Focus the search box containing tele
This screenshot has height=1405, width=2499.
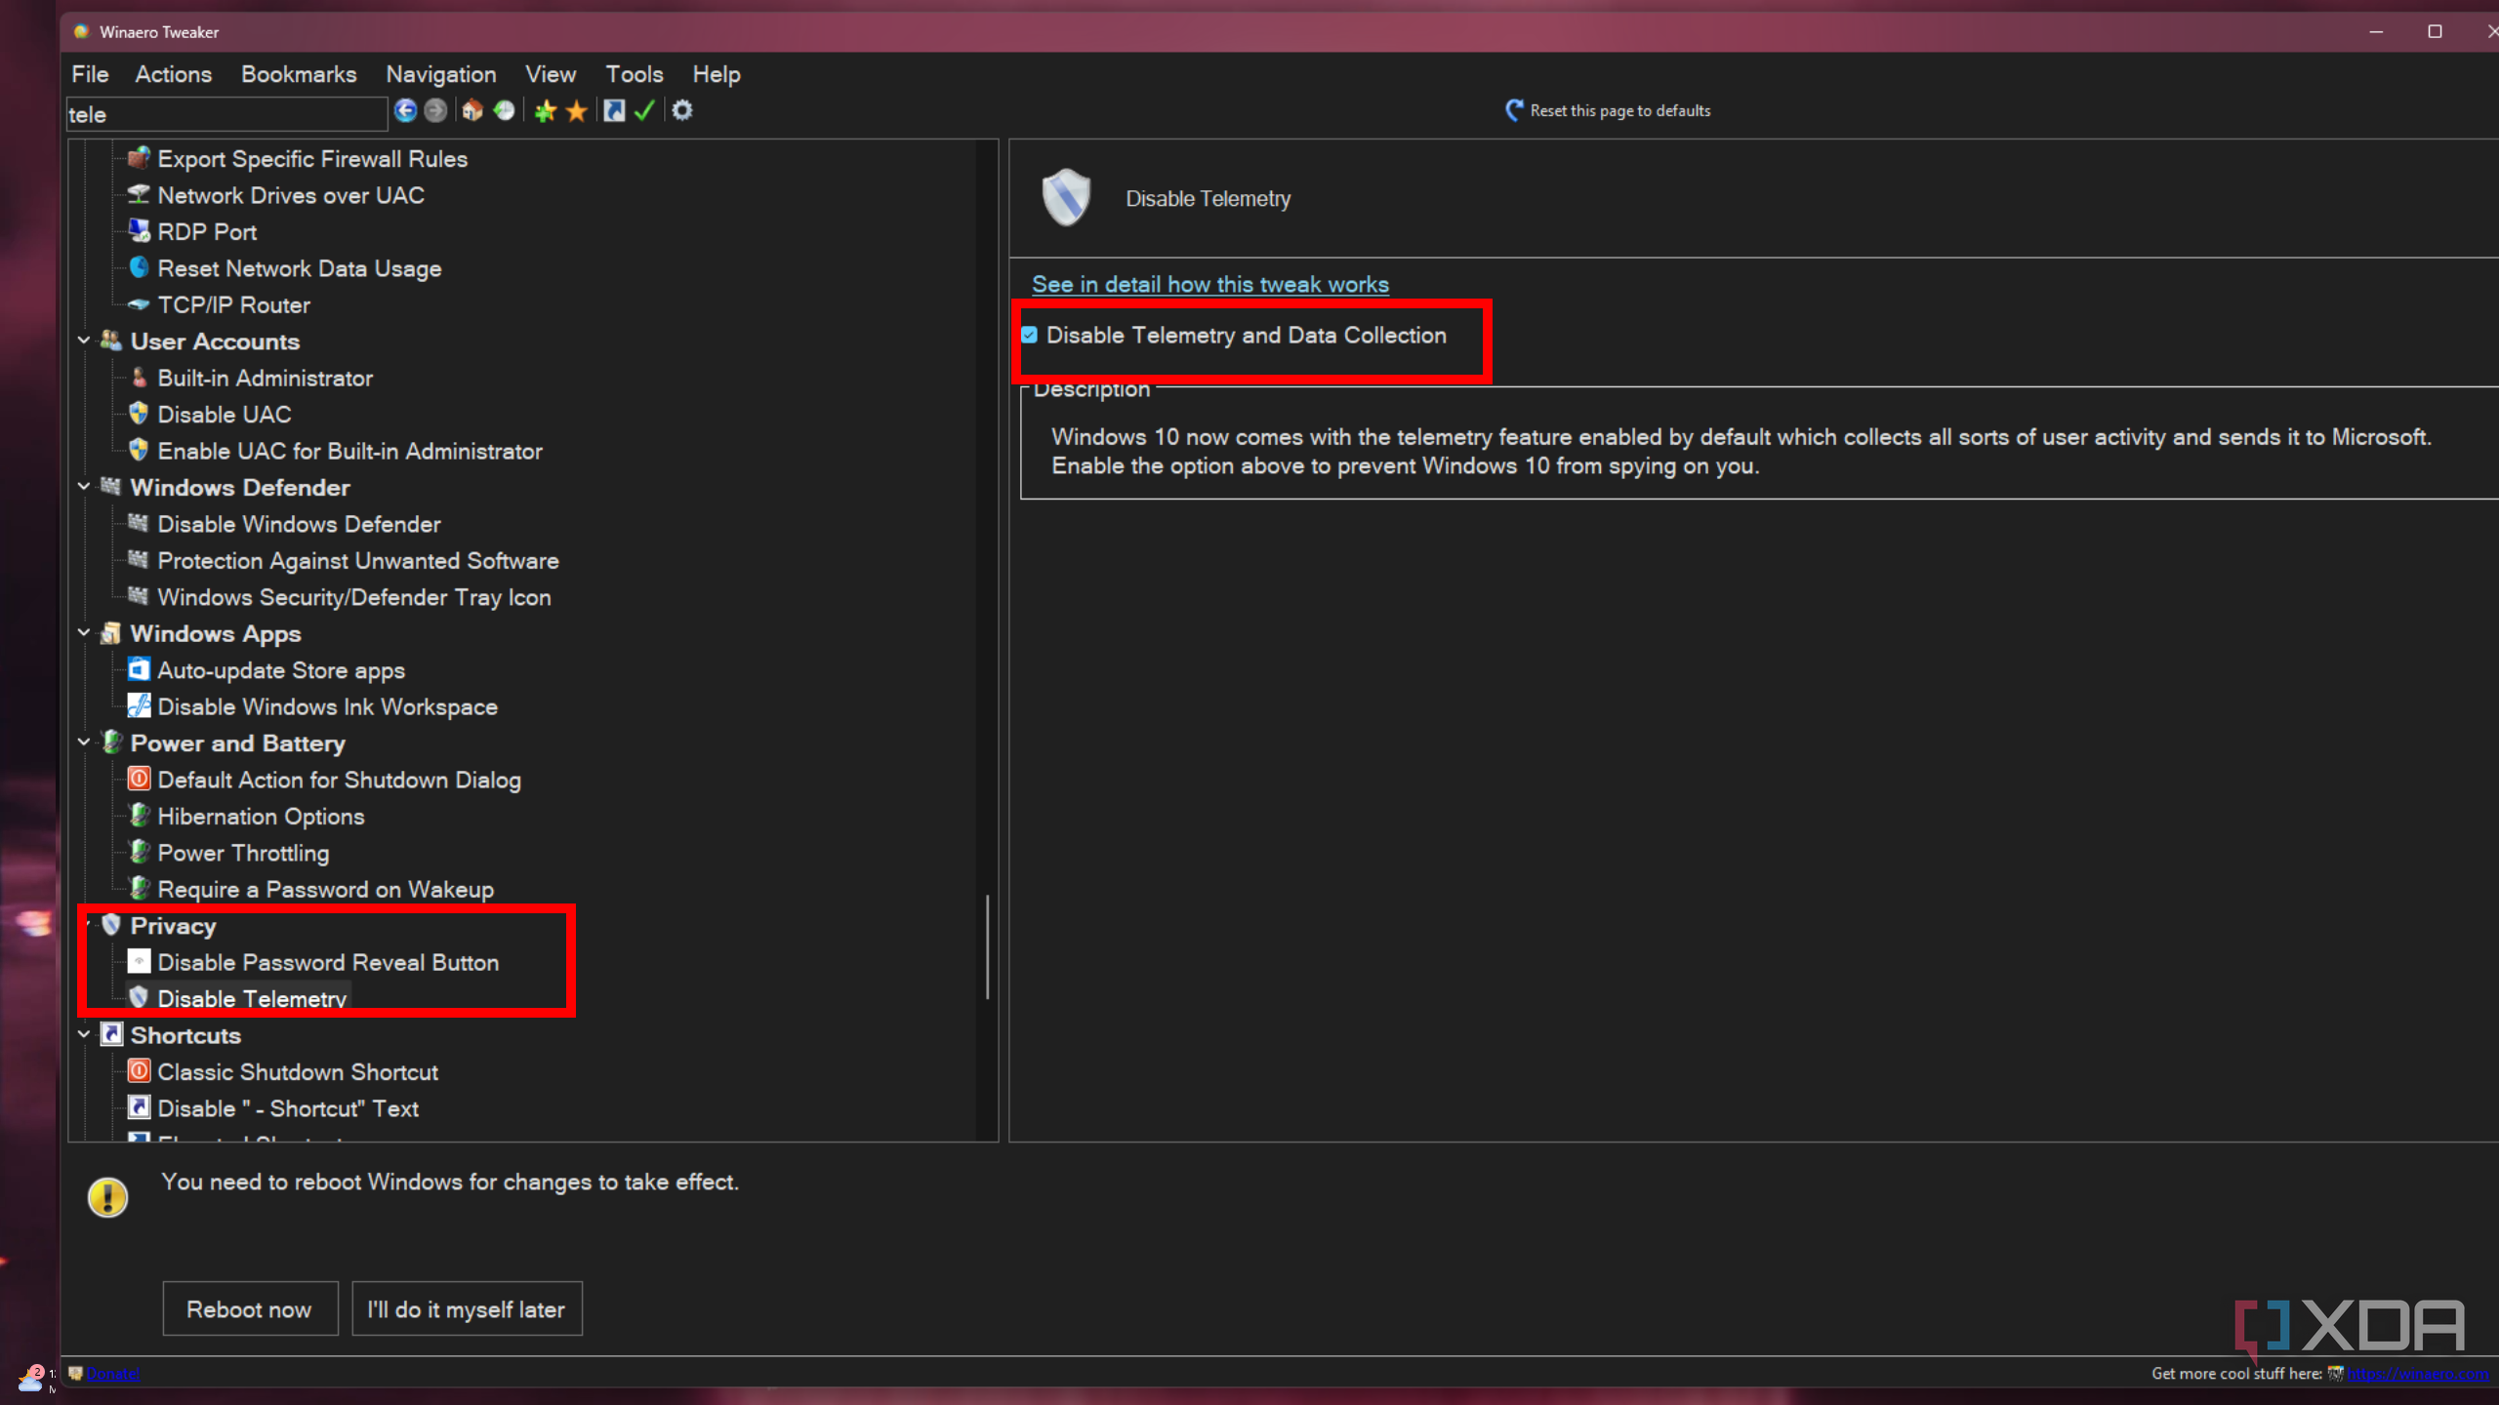click(x=226, y=114)
